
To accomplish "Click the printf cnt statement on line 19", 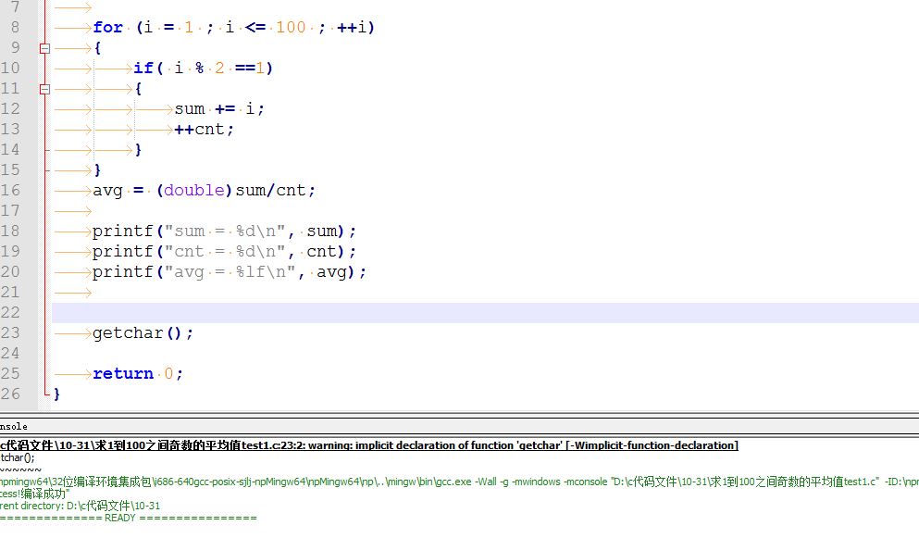I will 224,252.
